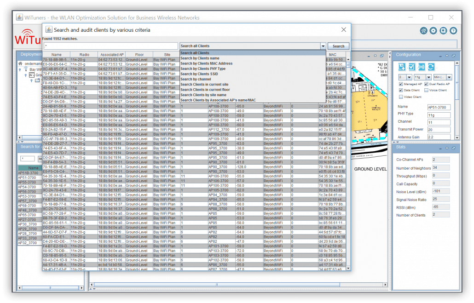Detach the Stats panel
The image size is (474, 303).
(454, 148)
